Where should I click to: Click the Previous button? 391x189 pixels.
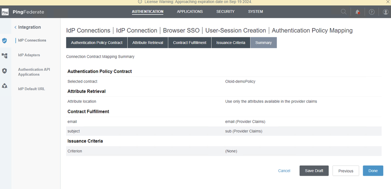[346, 171]
